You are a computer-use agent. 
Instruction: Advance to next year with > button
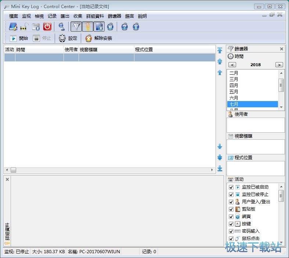pyautogui.click(x=279, y=65)
